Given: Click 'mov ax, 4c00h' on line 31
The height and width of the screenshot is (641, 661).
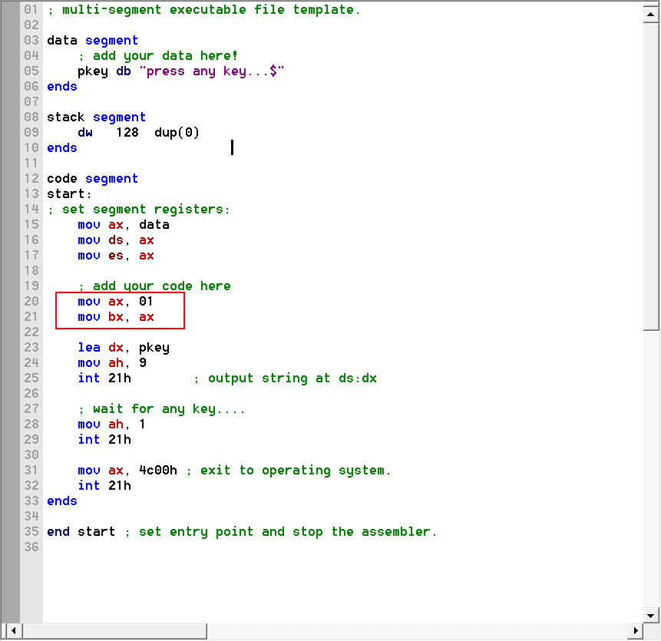Looking at the screenshot, I should coord(127,471).
